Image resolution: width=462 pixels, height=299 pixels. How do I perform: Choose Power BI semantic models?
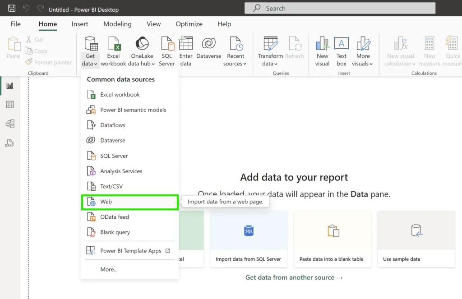129,110
